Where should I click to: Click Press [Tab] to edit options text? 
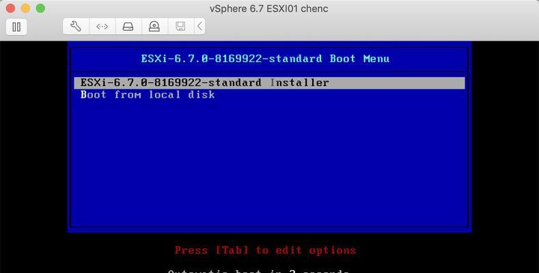pos(265,250)
